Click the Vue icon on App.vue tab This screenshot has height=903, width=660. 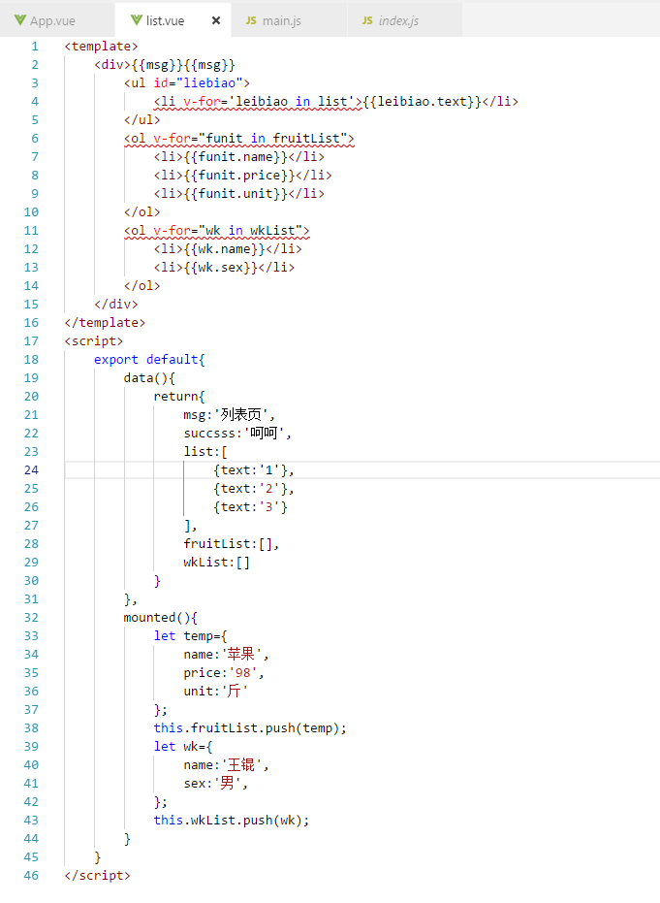tap(20, 20)
